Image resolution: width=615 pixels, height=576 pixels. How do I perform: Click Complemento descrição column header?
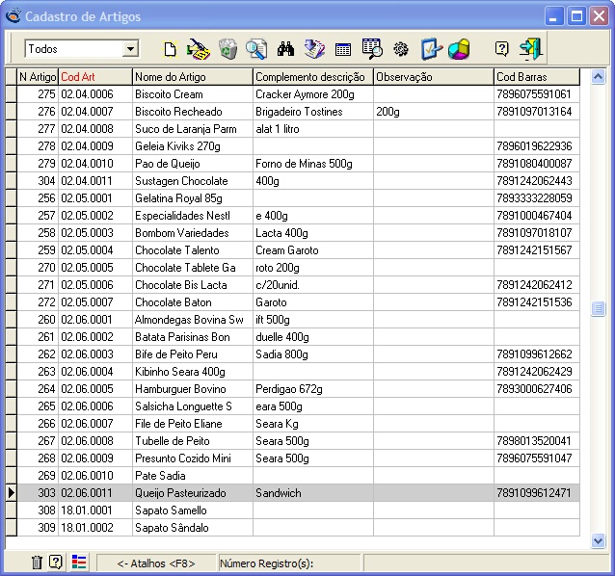(x=313, y=77)
